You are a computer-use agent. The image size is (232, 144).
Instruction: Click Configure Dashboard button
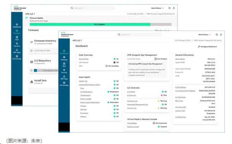point(207,46)
